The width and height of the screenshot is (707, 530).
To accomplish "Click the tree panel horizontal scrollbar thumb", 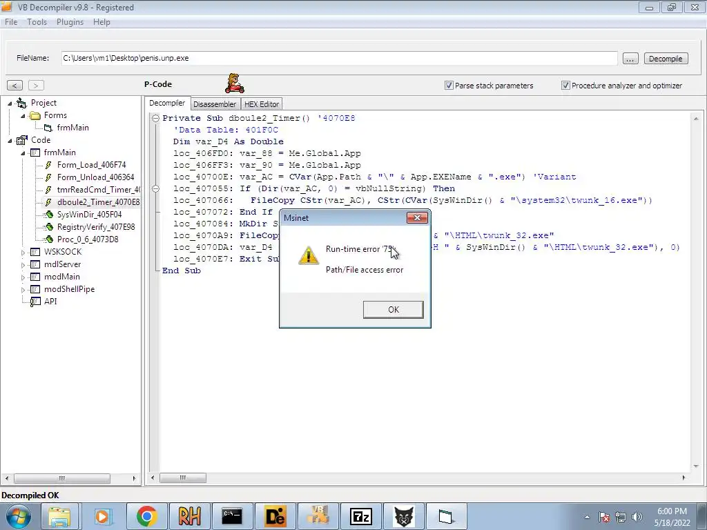I will pos(61,478).
